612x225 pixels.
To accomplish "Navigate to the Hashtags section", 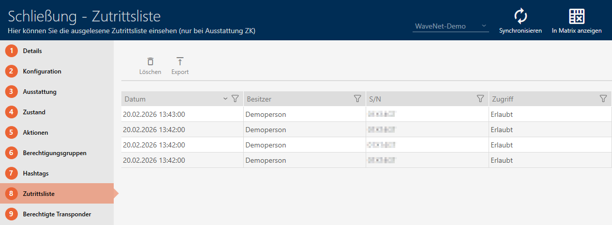I will [x=36, y=173].
